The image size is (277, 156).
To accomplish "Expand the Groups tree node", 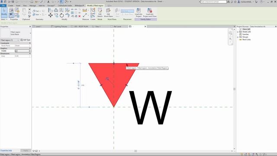I will 238,37.
